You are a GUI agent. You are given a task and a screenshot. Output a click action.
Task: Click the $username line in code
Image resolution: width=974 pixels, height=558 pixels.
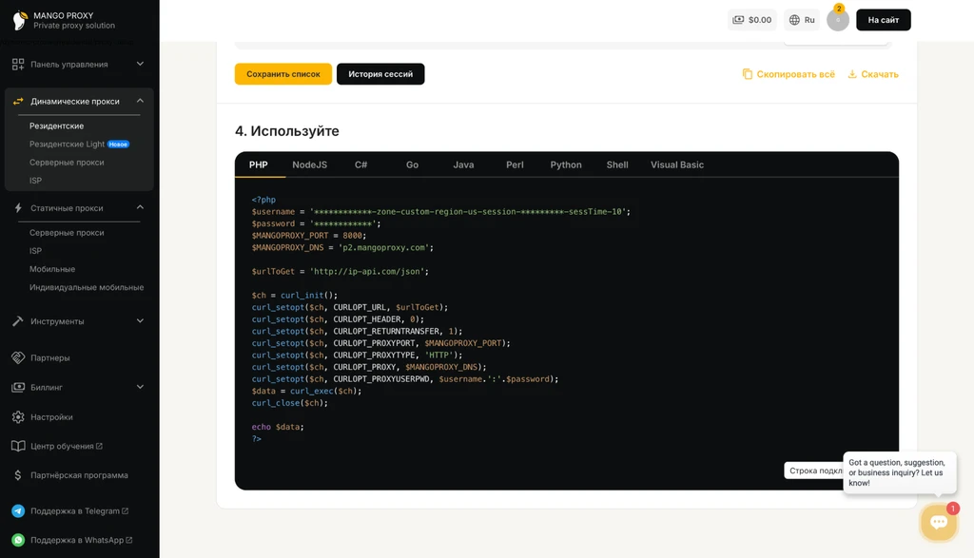pos(441,212)
